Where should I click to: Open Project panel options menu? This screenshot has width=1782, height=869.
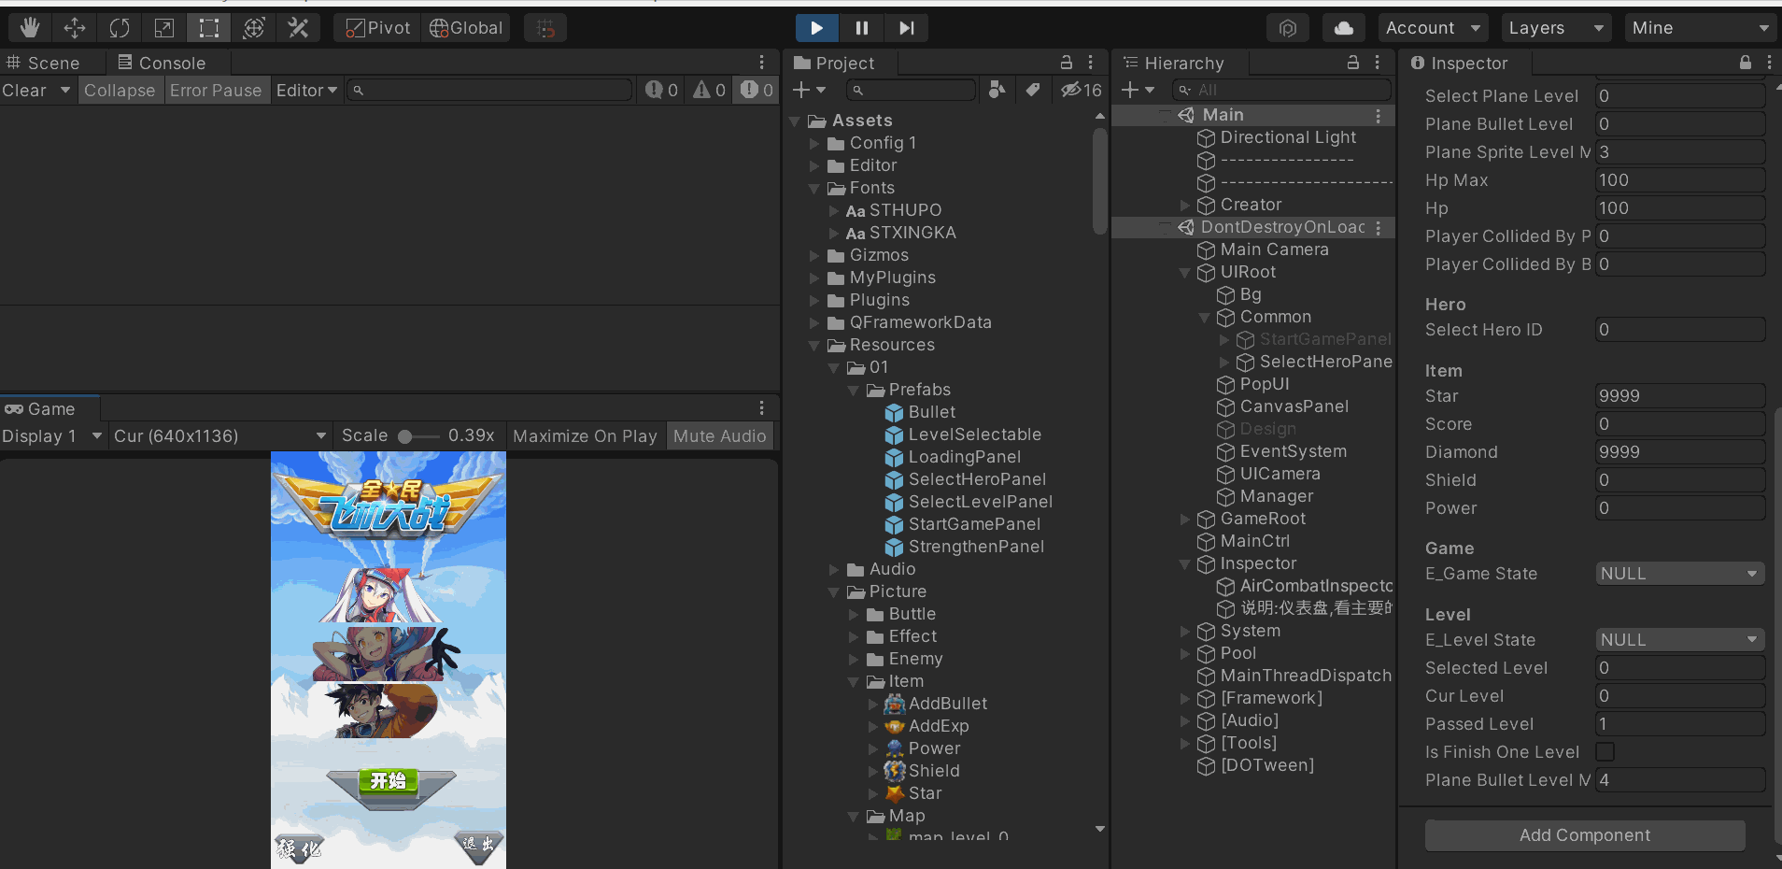point(1091,62)
